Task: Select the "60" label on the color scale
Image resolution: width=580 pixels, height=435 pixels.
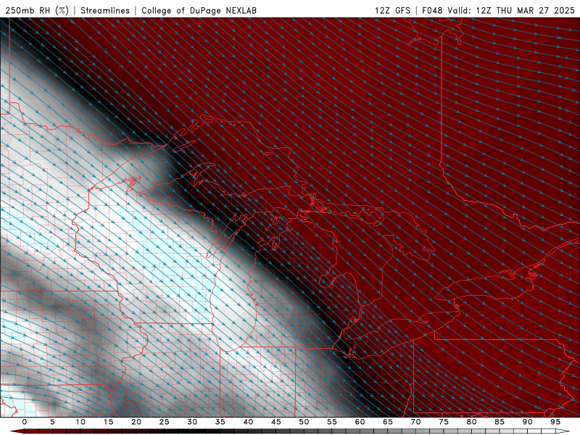Action: (360, 422)
